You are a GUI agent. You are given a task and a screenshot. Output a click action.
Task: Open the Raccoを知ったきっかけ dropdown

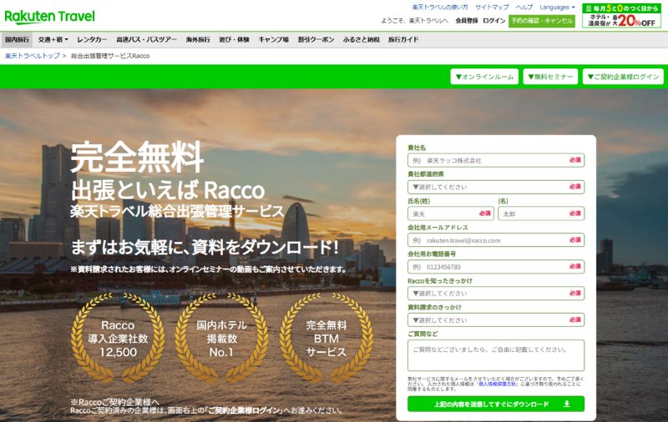pyautogui.click(x=496, y=293)
